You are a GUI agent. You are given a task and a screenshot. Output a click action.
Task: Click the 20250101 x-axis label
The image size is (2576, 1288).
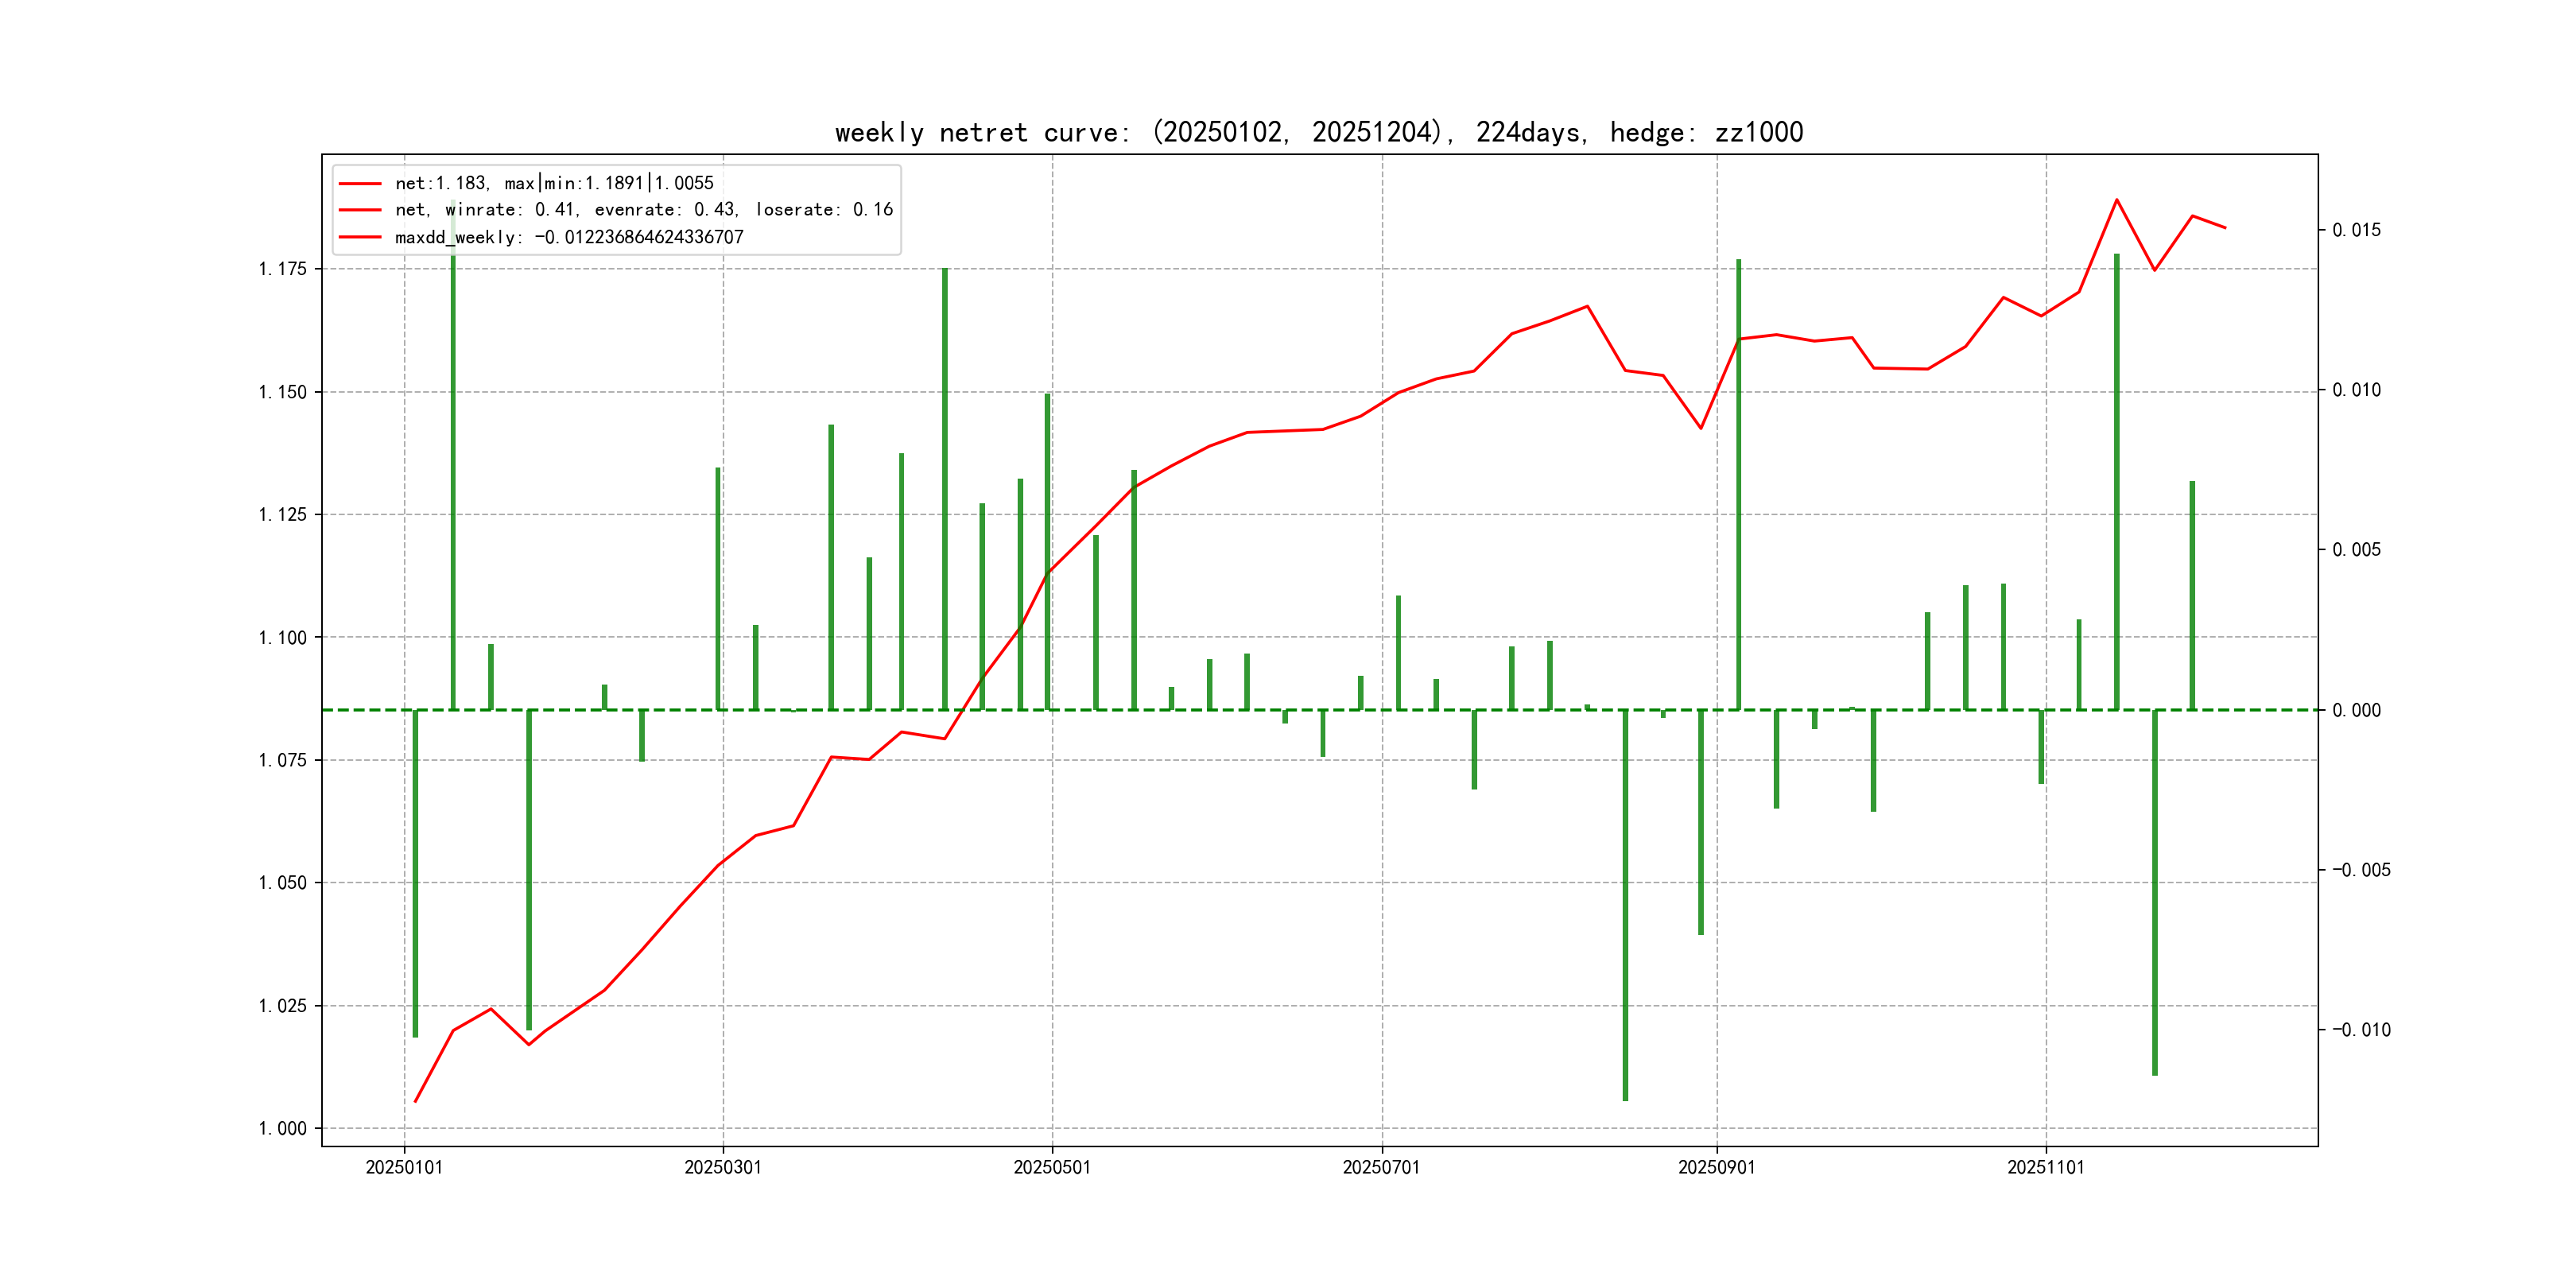pos(404,1167)
